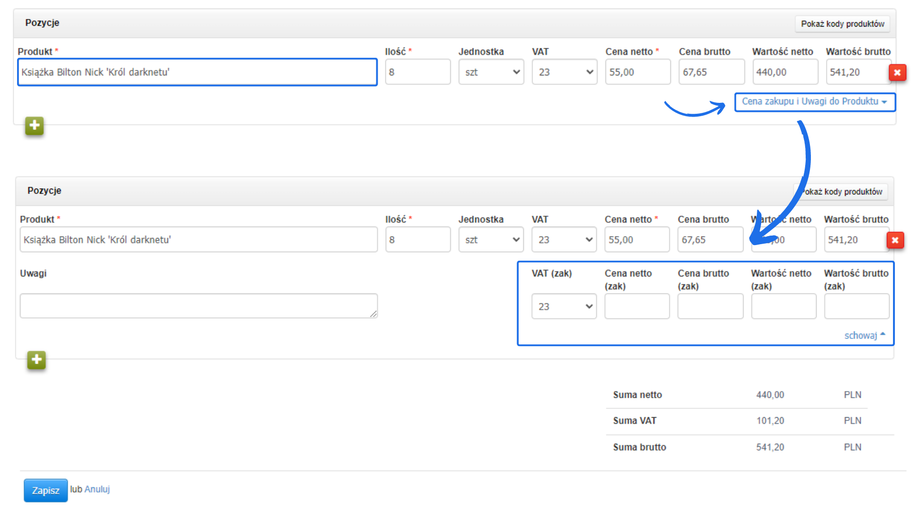Image resolution: width=911 pixels, height=512 pixels.
Task: Focus the Uwagi notes textarea
Action: (198, 306)
